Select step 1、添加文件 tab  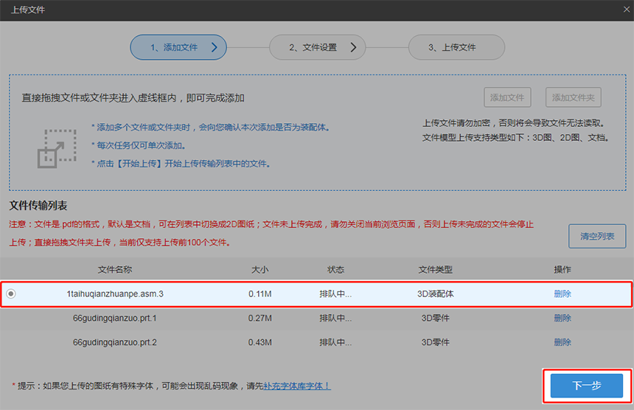(x=178, y=47)
